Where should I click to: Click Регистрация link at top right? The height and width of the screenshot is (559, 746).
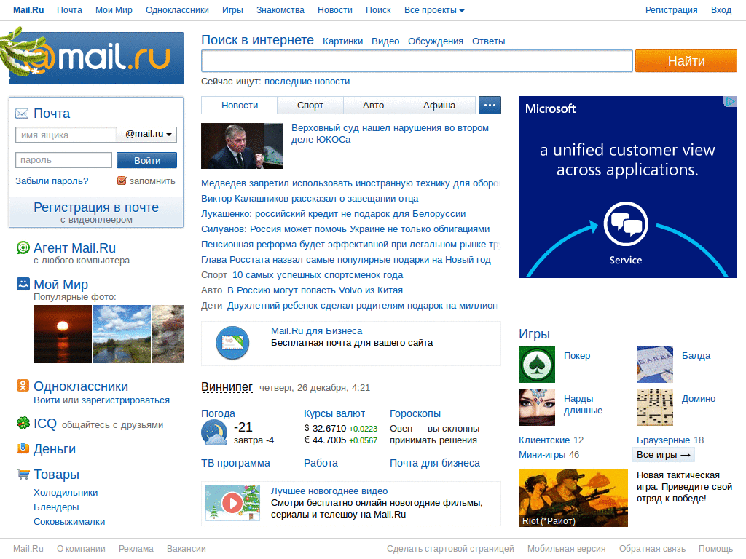point(671,10)
